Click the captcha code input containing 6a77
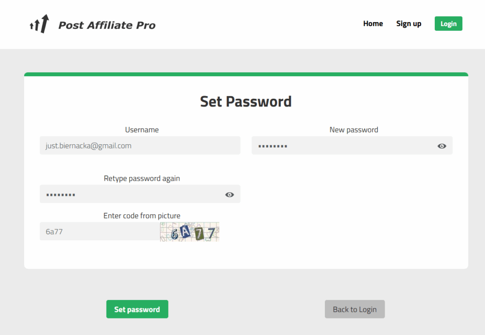The height and width of the screenshot is (335, 485). click(99, 231)
